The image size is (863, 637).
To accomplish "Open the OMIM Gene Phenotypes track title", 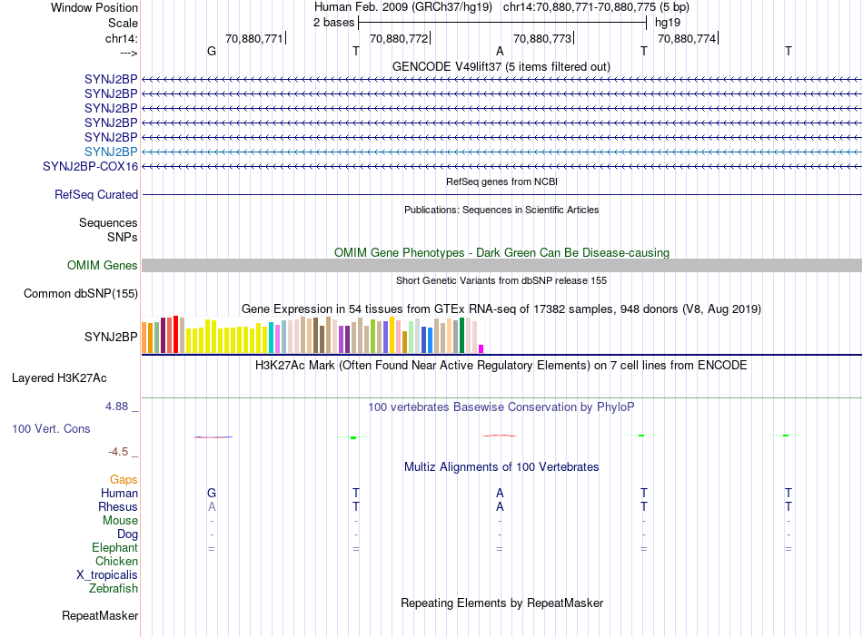I will (x=501, y=252).
